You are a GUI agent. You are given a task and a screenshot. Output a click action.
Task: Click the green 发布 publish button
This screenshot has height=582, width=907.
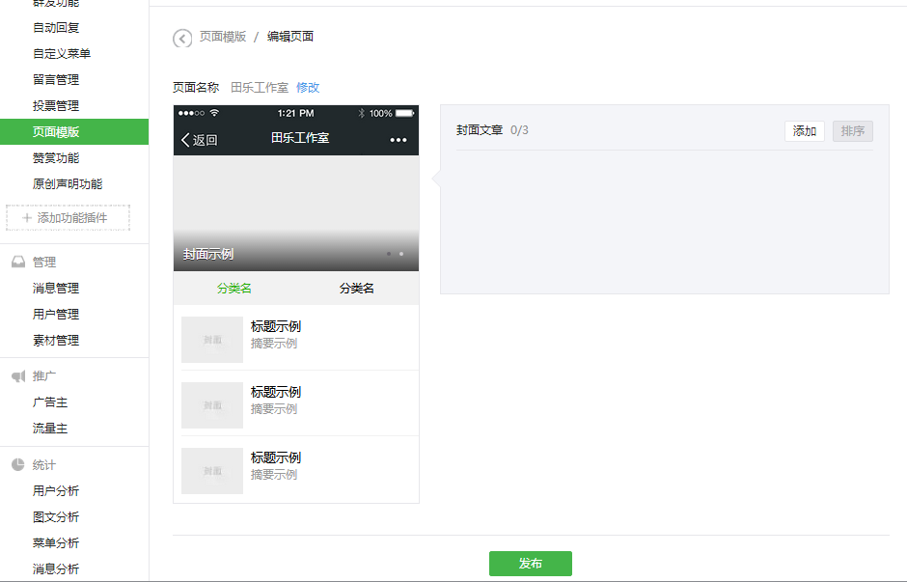click(531, 564)
